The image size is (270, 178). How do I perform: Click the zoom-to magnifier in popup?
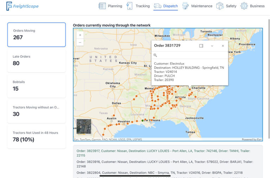(155, 55)
